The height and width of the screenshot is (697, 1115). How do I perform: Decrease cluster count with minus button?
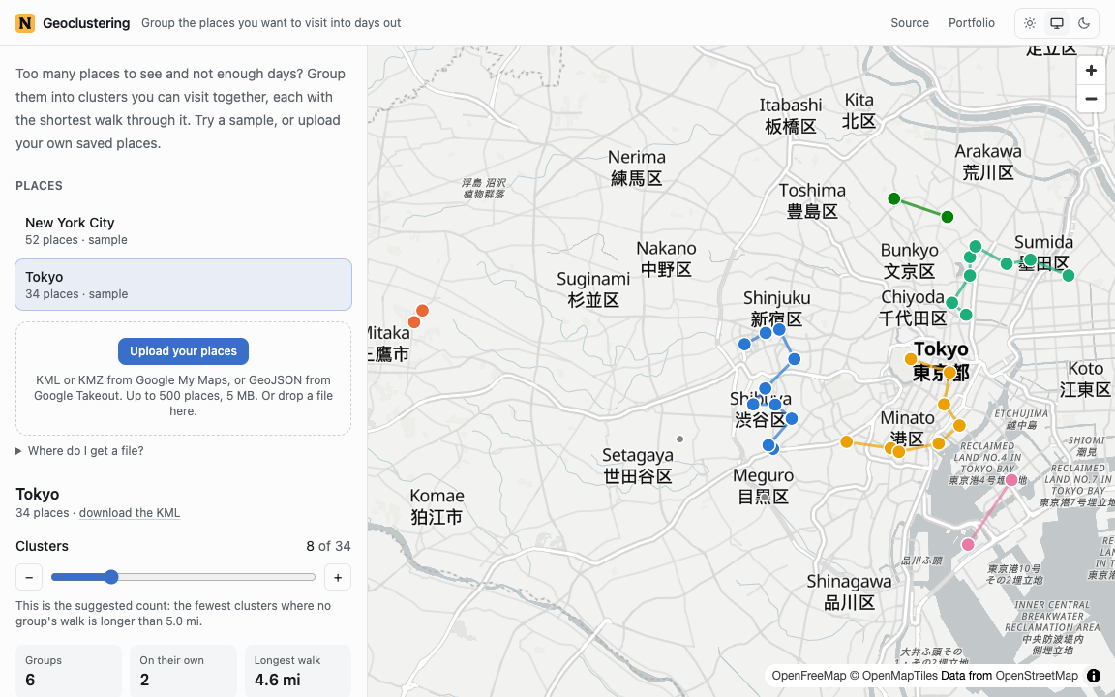coord(29,577)
